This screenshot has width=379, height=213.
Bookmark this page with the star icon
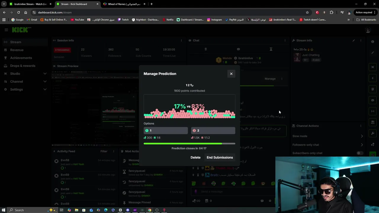[307, 12]
